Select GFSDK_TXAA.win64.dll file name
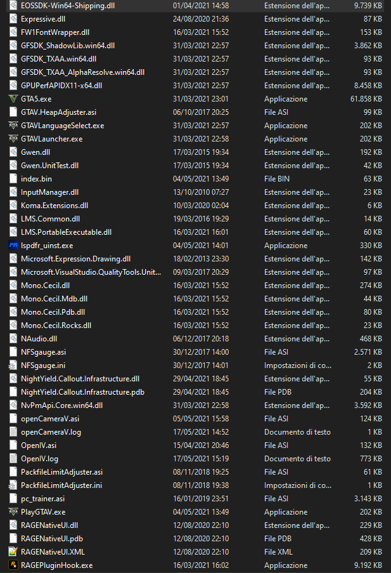This screenshot has width=391, height=573. [58, 59]
